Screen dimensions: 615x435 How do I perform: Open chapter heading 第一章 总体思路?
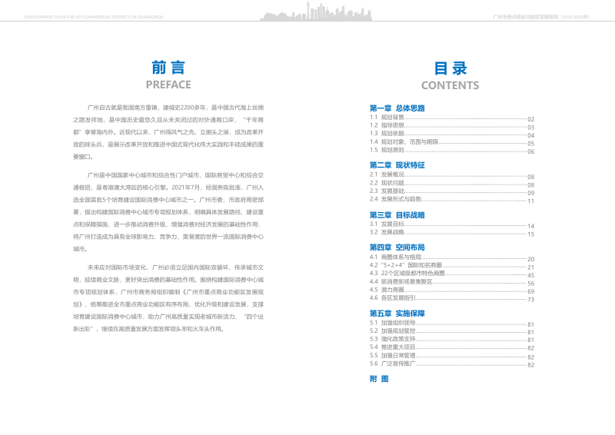pos(397,108)
